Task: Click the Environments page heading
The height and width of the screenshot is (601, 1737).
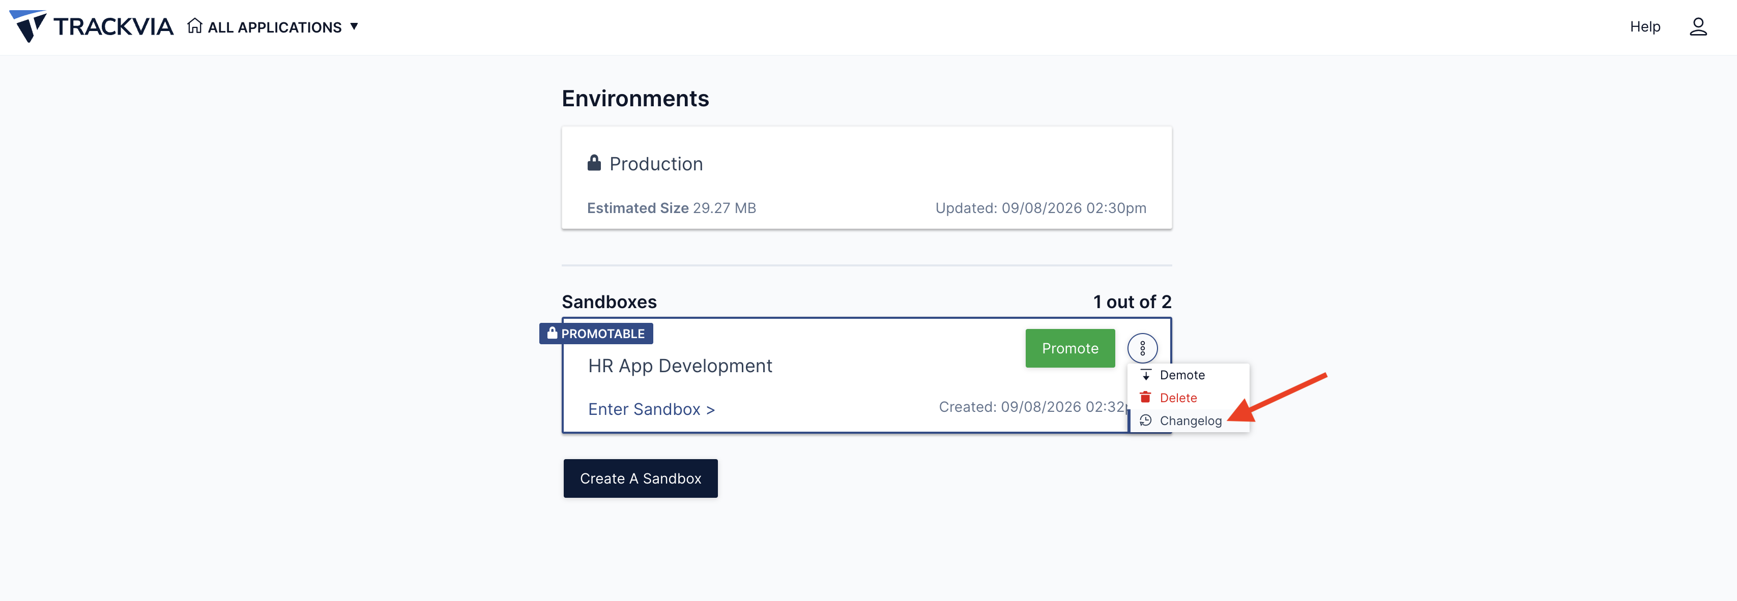Action: click(635, 98)
